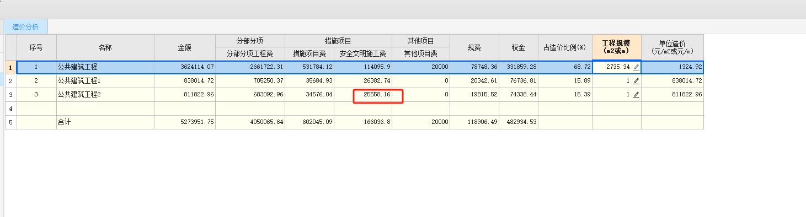The image size is (806, 217).
Task: Click 单位造价 cell 838014.72
Action: point(672,81)
